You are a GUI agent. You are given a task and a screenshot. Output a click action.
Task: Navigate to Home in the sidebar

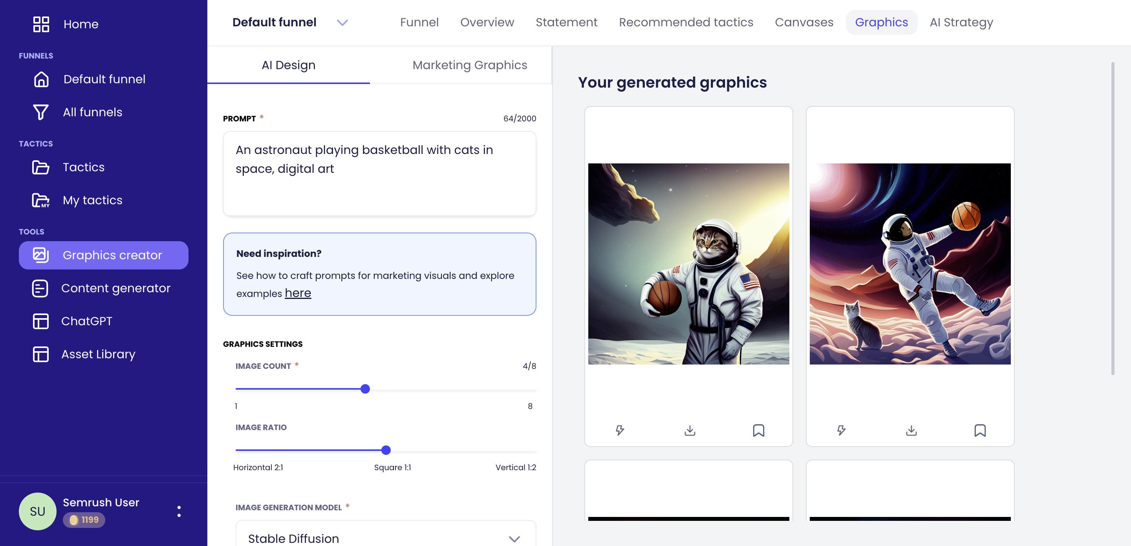tap(81, 24)
